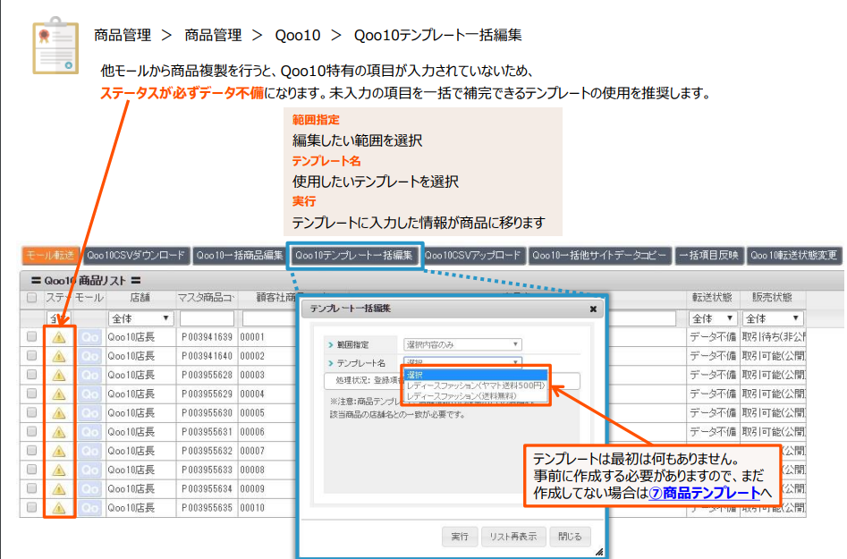Choose the highlighted 選択 option in the list
Image resolution: width=847 pixels, height=559 pixels.
475,375
